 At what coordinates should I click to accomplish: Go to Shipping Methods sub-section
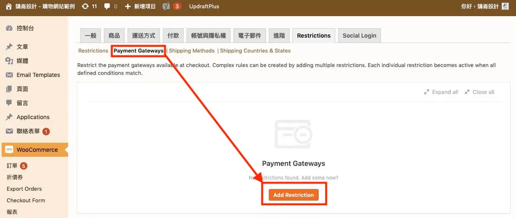[192, 50]
